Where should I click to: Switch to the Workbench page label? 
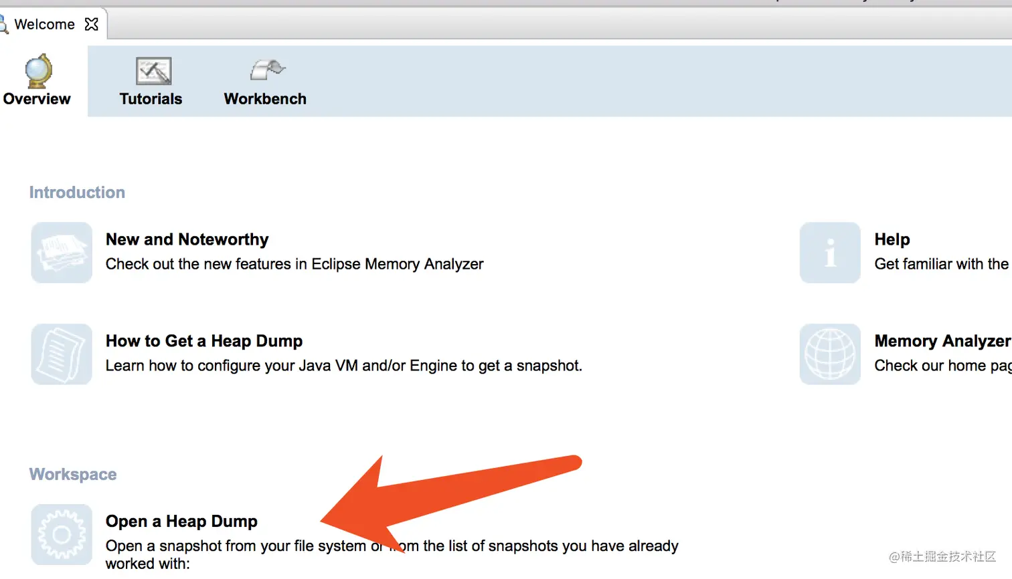click(x=265, y=99)
